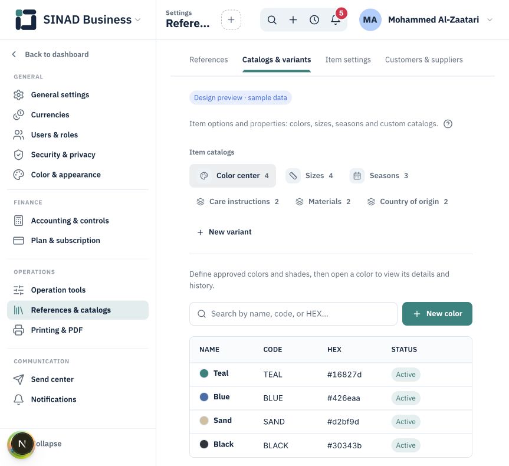Click the plus quick-create icon beside search
Viewport: 509px width, 466px height.
[x=293, y=20]
